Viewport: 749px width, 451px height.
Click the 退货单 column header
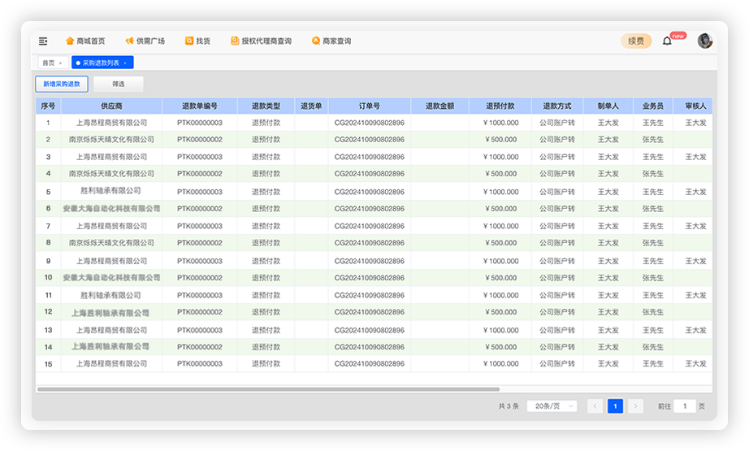[311, 106]
